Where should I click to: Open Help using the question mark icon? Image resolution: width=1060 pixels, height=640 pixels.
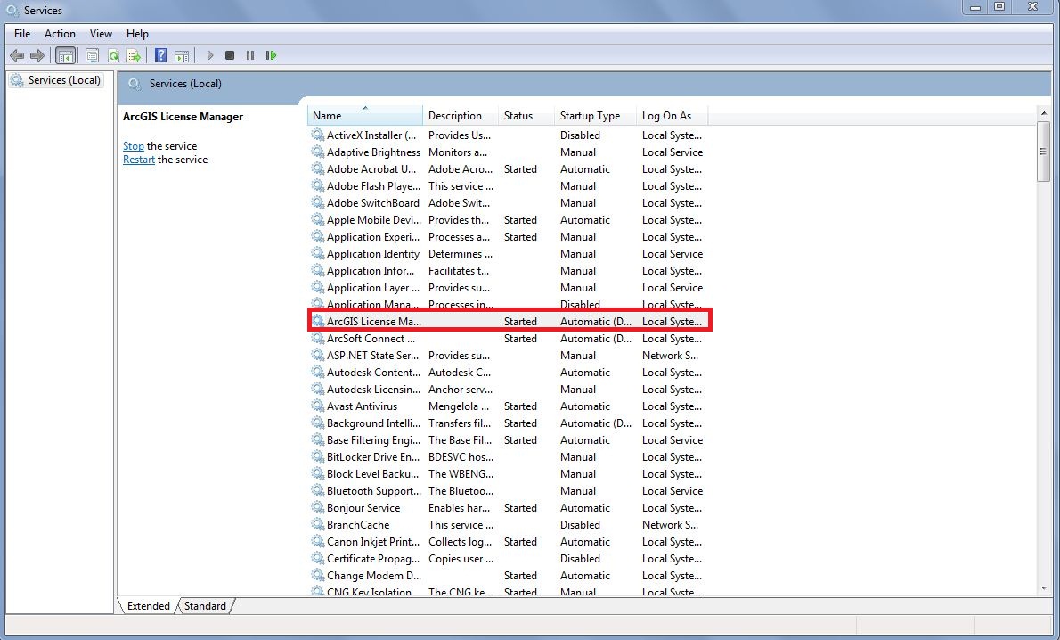pos(159,54)
